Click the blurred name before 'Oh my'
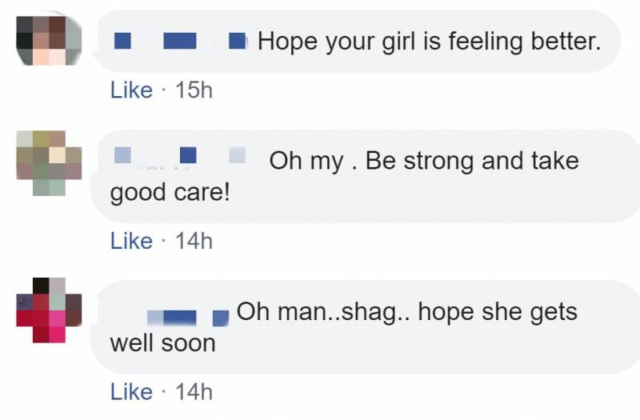Screen dimensions: 640x420 (181, 156)
